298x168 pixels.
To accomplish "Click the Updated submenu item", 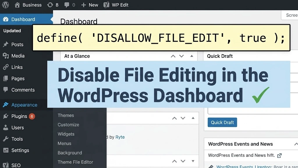I will coord(12,31).
